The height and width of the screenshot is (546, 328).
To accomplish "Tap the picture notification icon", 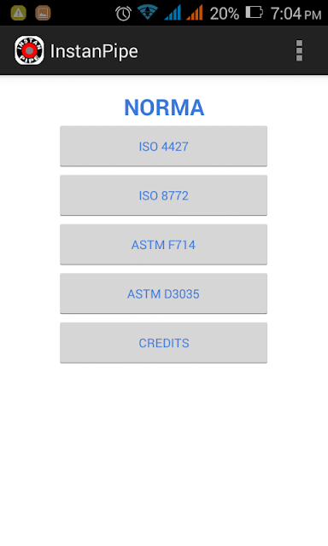I will pos(44,14).
